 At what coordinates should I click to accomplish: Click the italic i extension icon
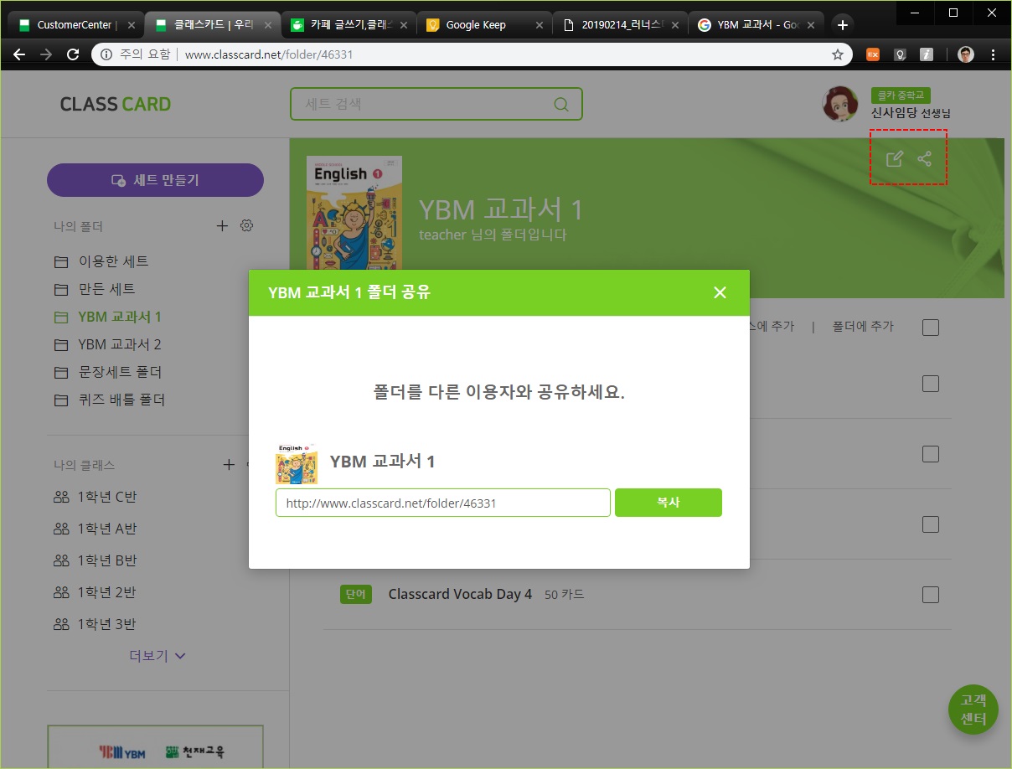pos(927,54)
